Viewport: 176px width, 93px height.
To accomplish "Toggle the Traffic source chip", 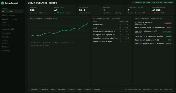I will (x=35, y=89).
